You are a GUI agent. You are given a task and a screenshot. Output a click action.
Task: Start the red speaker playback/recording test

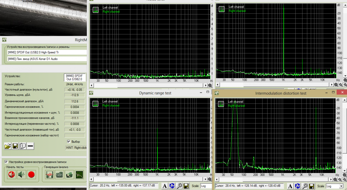[12, 174]
